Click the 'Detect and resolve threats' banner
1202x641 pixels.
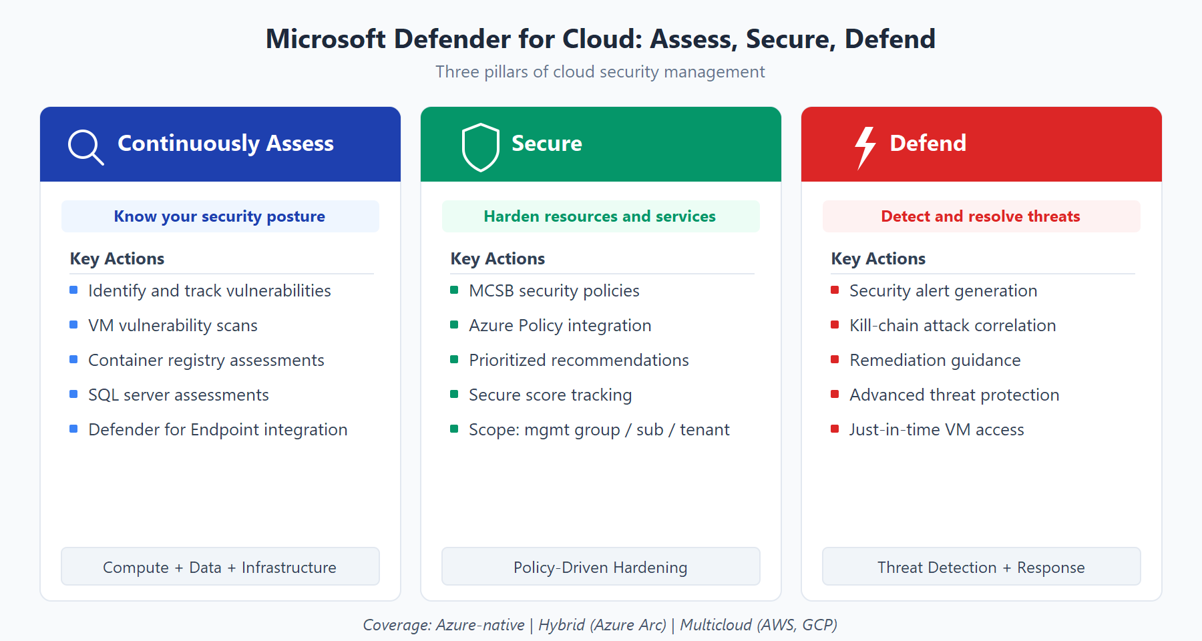(x=982, y=216)
